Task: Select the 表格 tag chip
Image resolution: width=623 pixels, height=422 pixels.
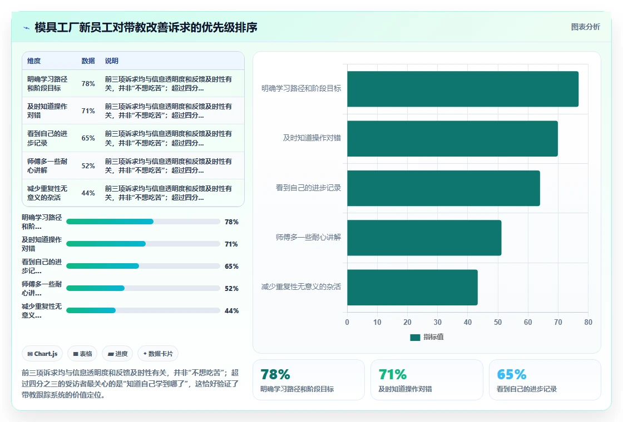Action: point(82,354)
